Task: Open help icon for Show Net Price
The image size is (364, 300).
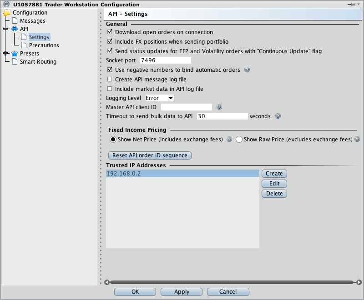Action: (229, 139)
